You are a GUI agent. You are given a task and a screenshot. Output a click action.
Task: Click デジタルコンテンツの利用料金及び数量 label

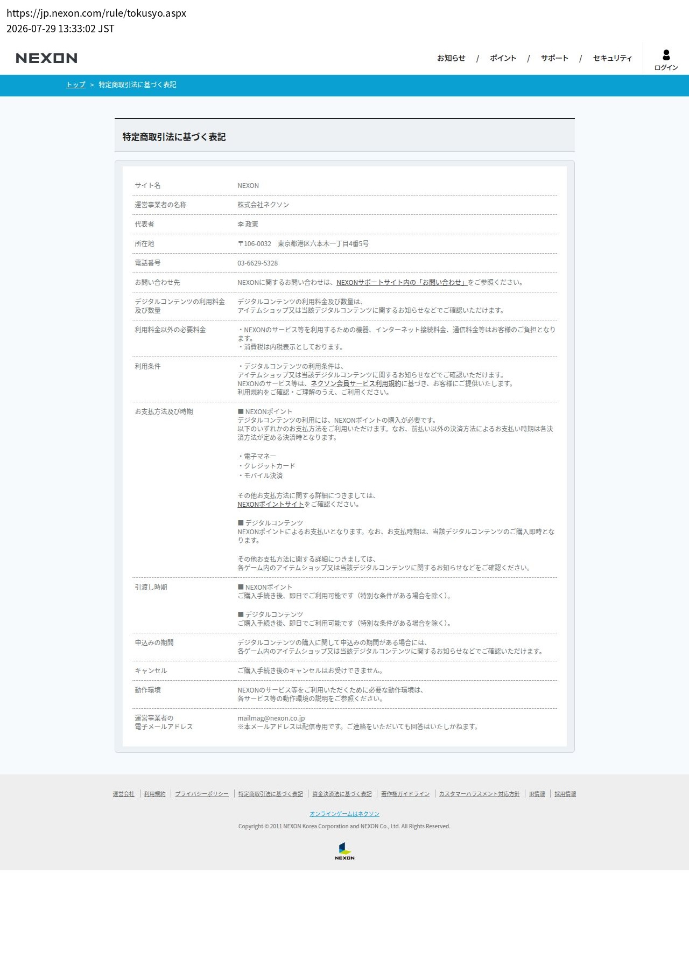(x=180, y=306)
